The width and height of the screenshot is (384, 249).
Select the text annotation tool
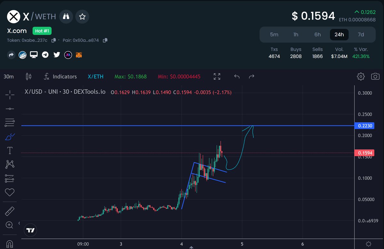[x=10, y=151]
